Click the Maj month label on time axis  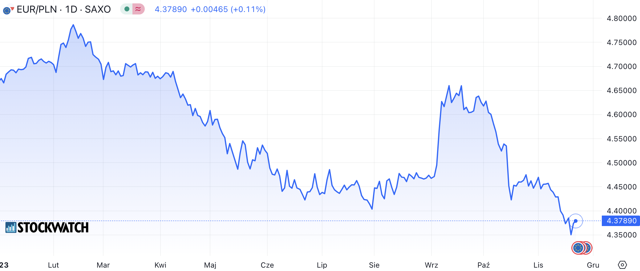210,265
